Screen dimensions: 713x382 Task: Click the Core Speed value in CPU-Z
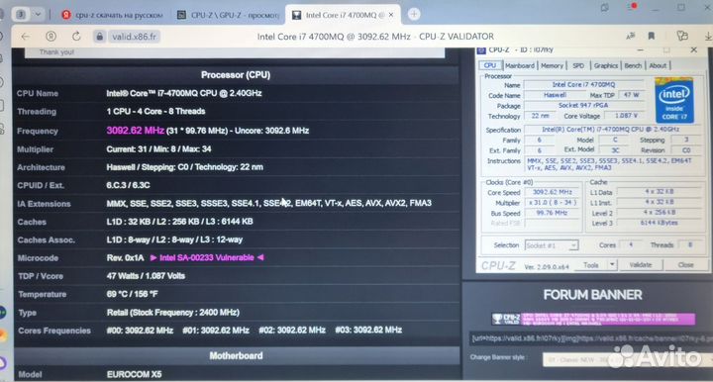(x=552, y=192)
